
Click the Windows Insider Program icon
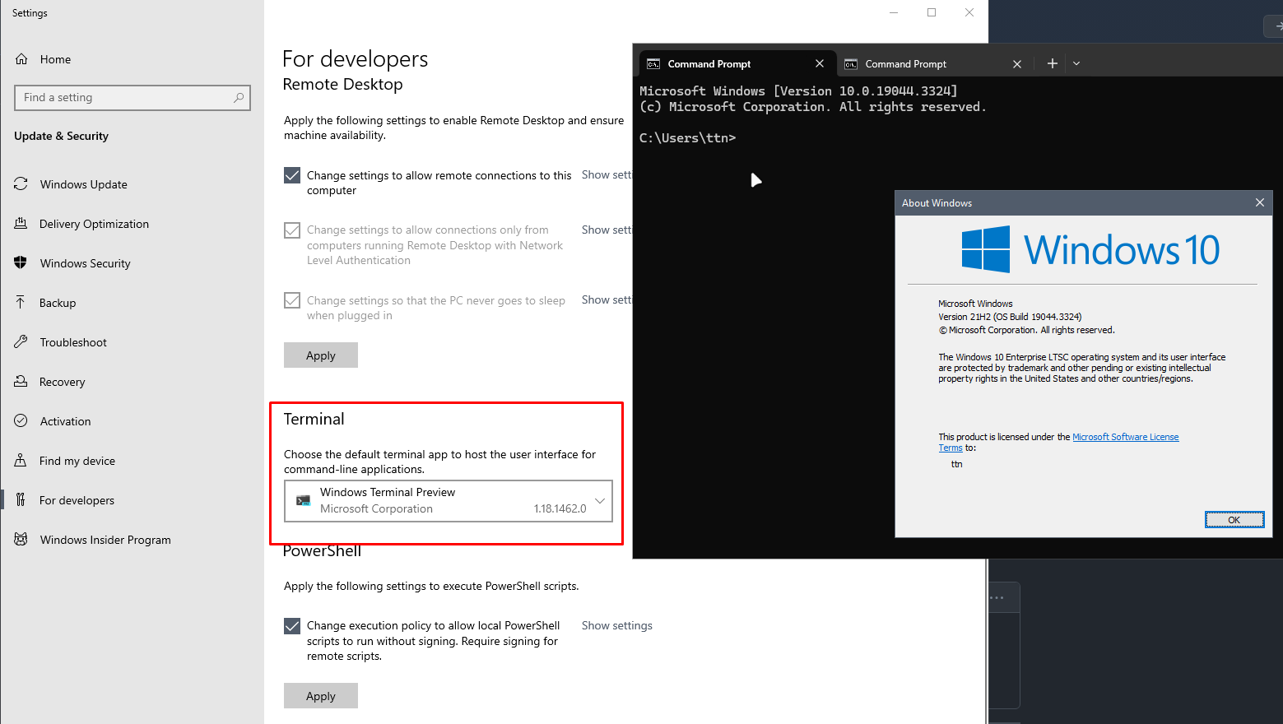click(x=21, y=540)
